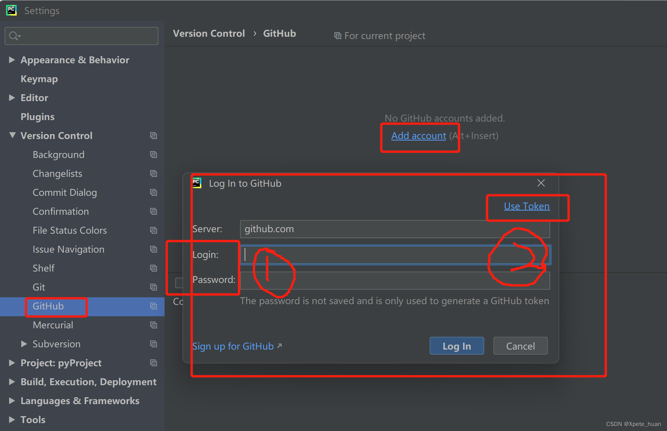Focus the settings search field
The height and width of the screenshot is (431, 667).
coord(82,36)
